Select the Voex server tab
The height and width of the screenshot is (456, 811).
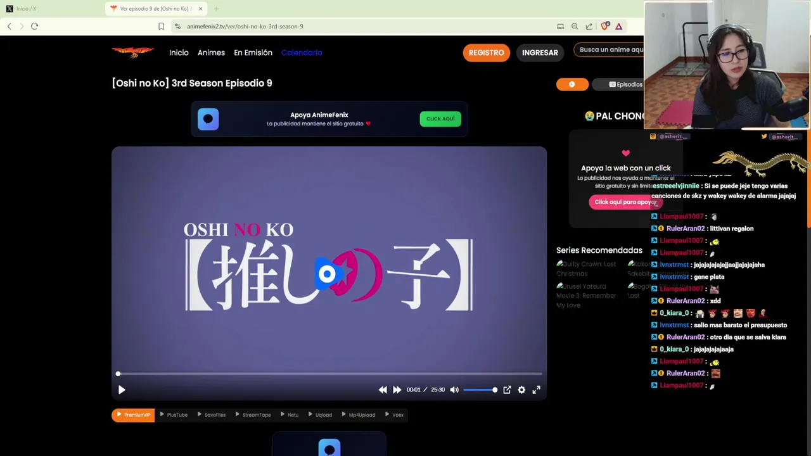(x=394, y=415)
